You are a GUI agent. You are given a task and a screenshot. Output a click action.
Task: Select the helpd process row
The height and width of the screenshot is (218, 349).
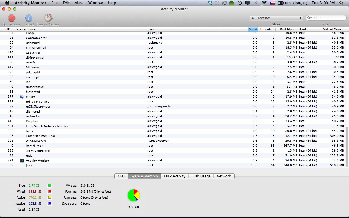[172, 131]
